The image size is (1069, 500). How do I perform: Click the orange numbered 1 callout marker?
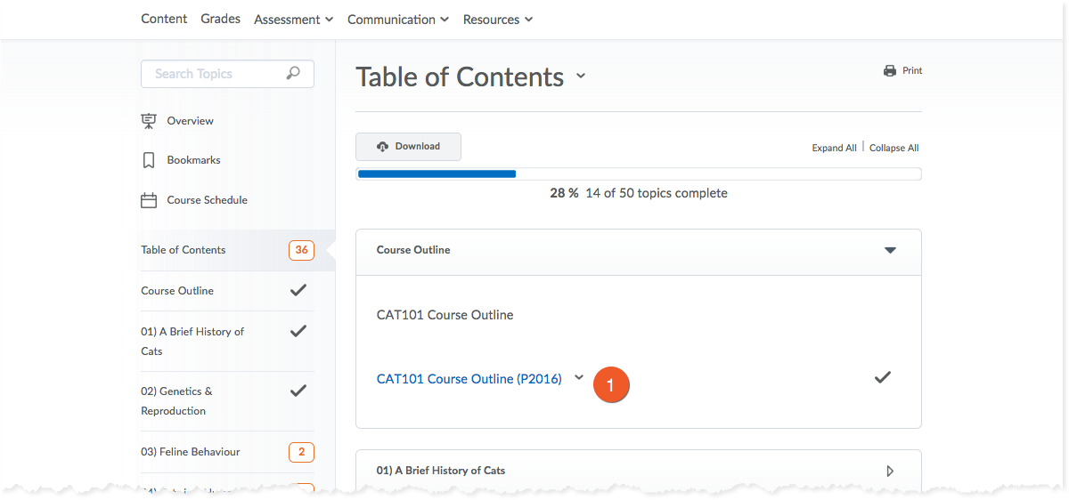610,384
